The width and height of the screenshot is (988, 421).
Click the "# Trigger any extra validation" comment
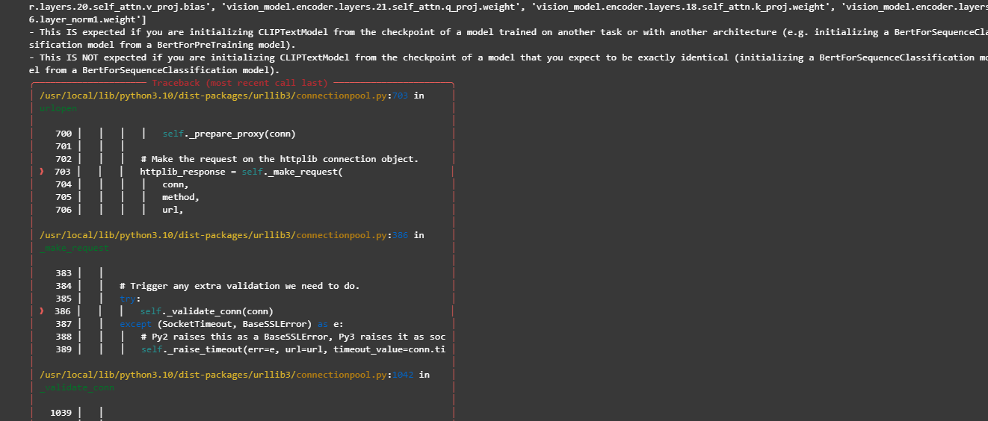click(239, 286)
